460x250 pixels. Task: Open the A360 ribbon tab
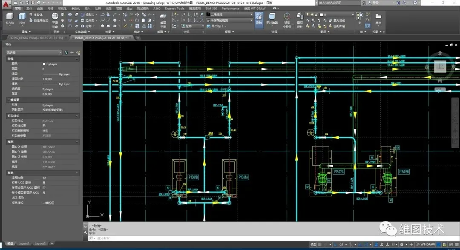[157, 9]
